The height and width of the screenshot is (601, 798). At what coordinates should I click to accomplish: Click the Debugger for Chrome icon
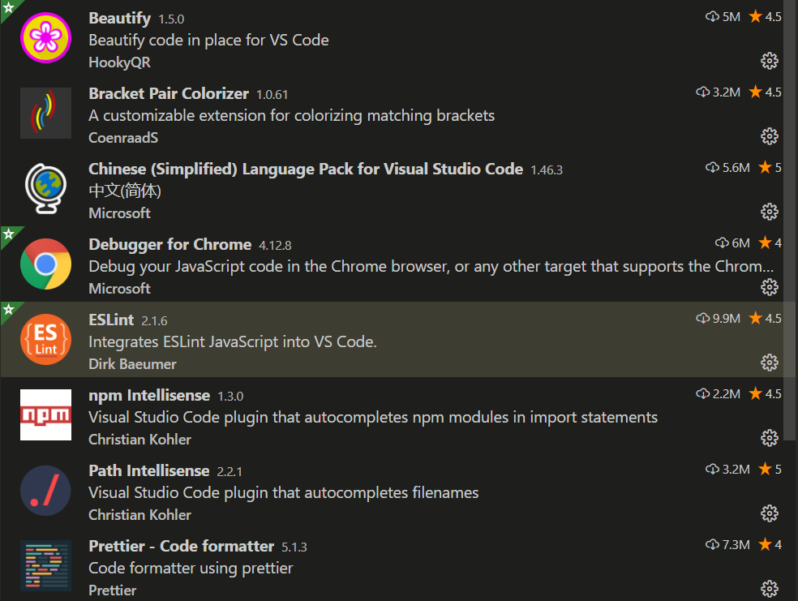point(45,264)
